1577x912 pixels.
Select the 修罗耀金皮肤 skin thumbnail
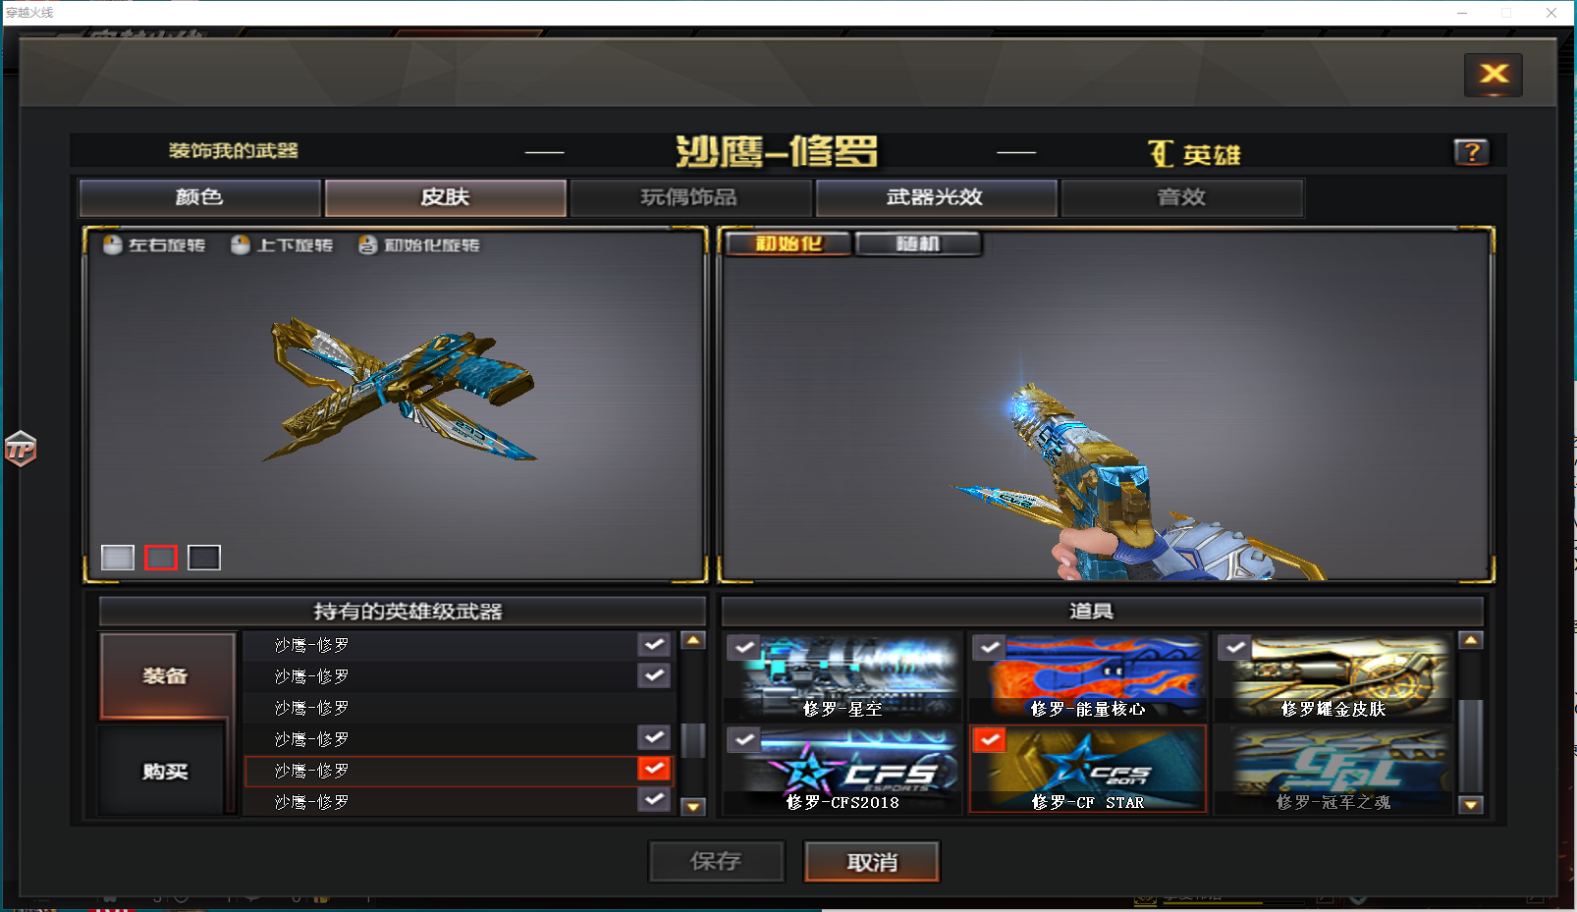1333,676
